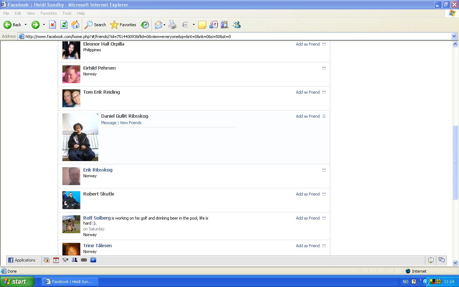The image size is (459, 287).
Task: Send a Message to Daniel Gullit Ribsskog
Action: coord(109,123)
